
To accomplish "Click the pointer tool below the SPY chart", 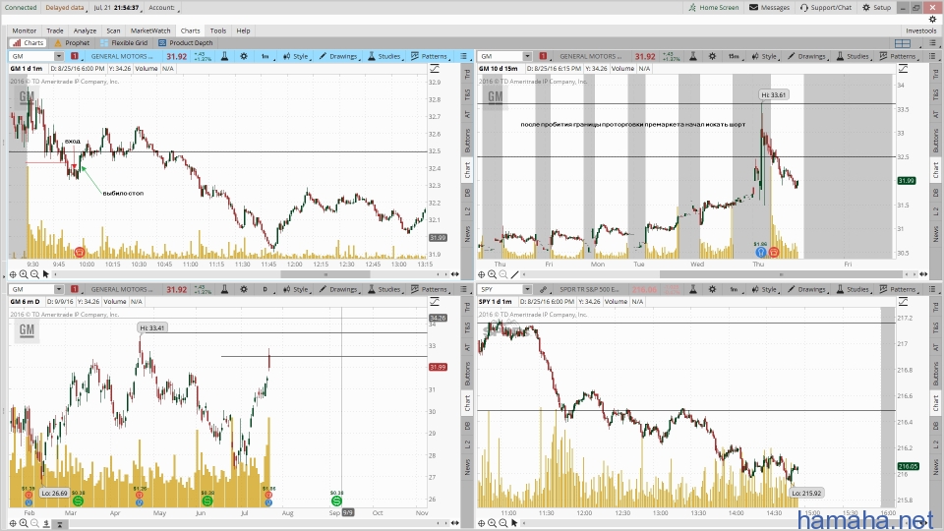I will (514, 523).
